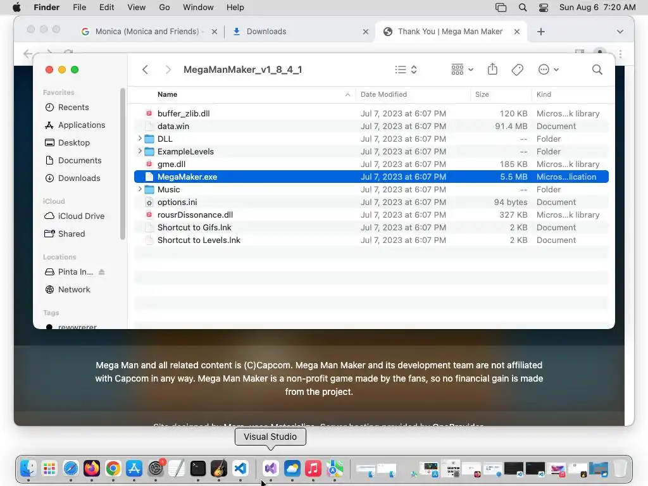Screen dimensions: 648x486
Task: Click the Edit Tags icon
Action: [517, 70]
